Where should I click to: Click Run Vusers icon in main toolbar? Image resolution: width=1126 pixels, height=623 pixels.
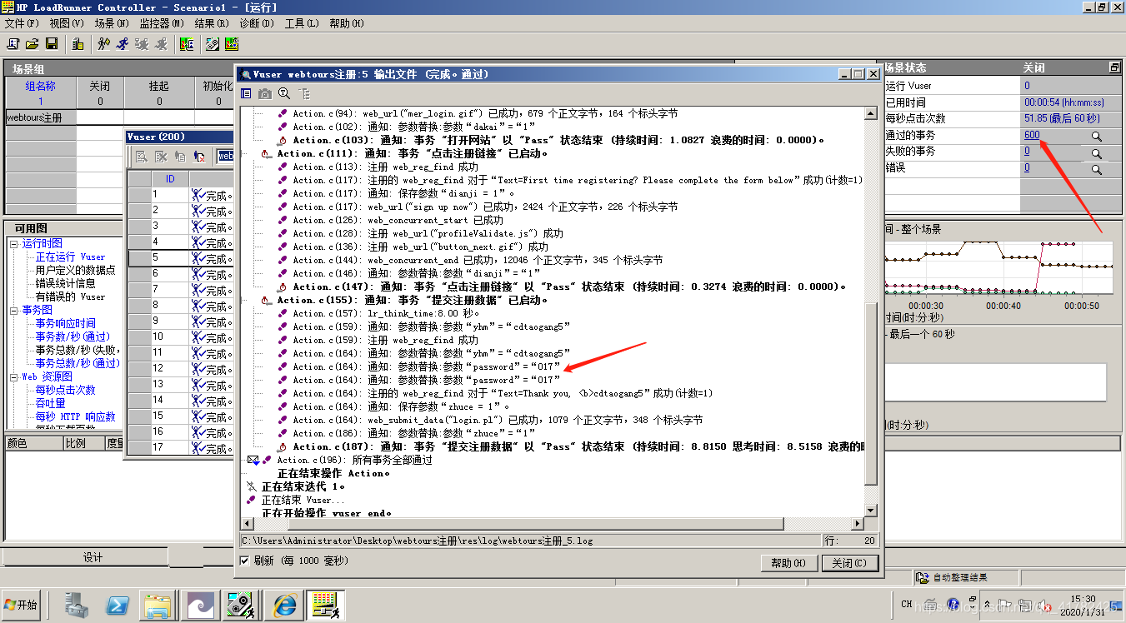coord(123,44)
